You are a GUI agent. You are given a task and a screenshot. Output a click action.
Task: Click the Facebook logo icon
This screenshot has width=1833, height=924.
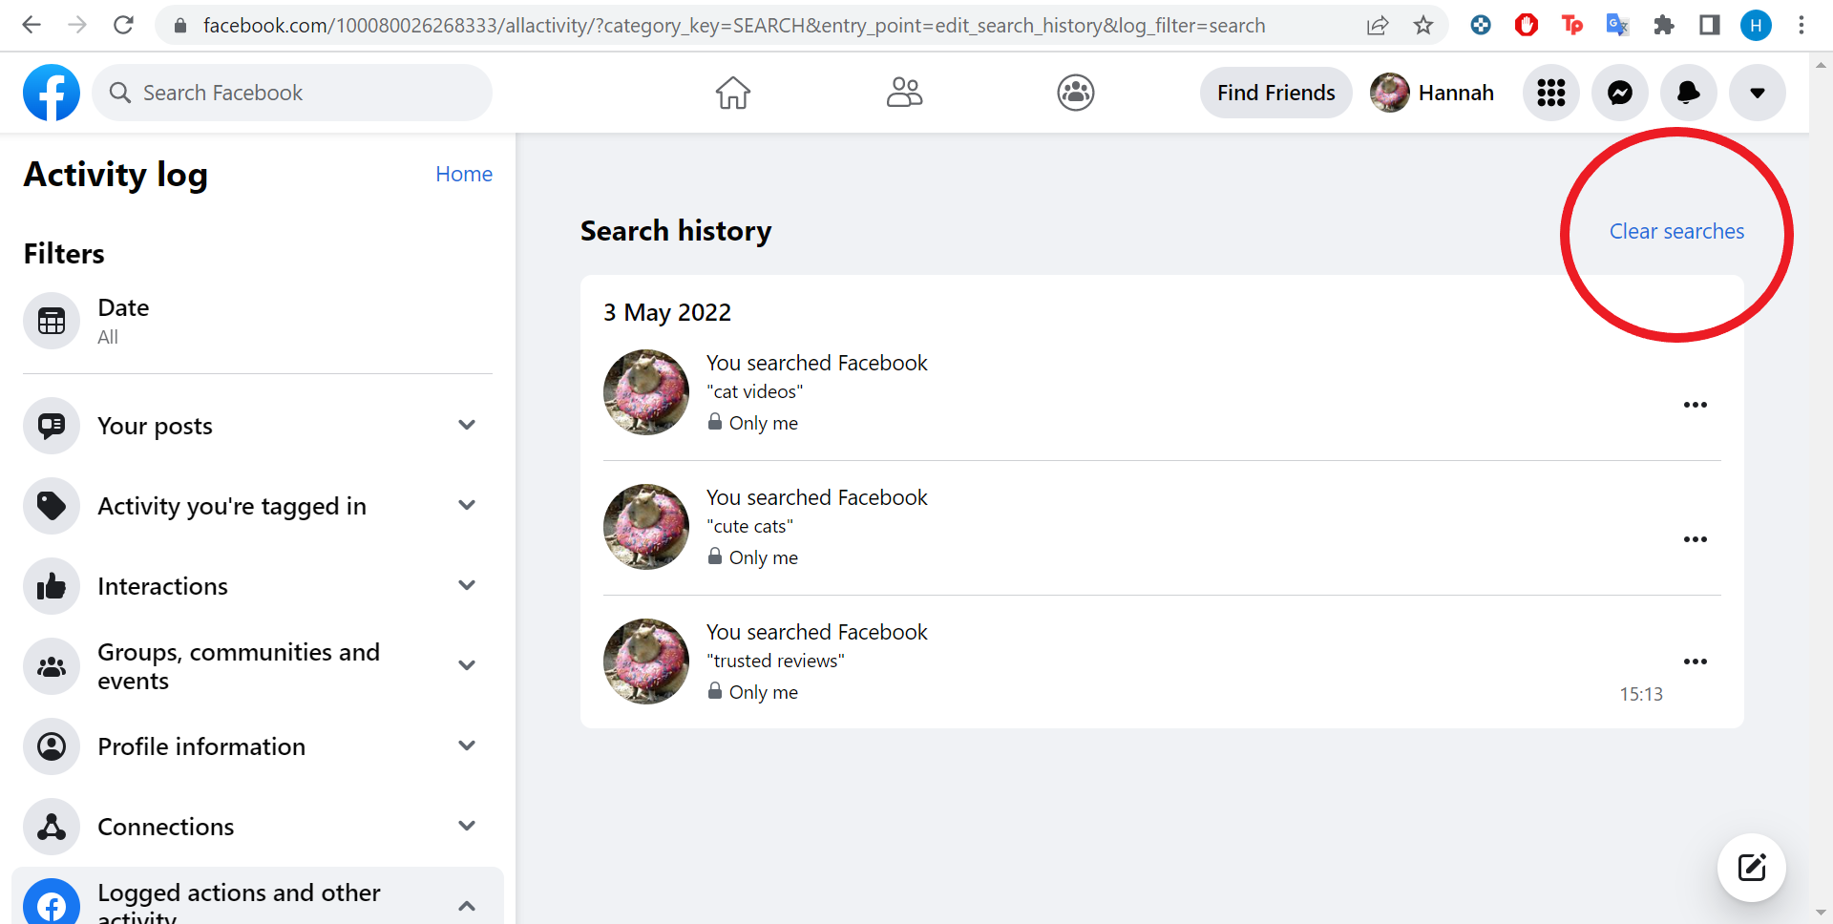[52, 93]
